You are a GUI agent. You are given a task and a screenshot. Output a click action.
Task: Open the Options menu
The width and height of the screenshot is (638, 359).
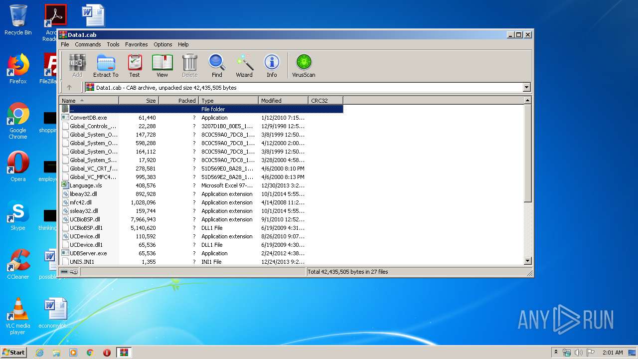[x=162, y=44]
